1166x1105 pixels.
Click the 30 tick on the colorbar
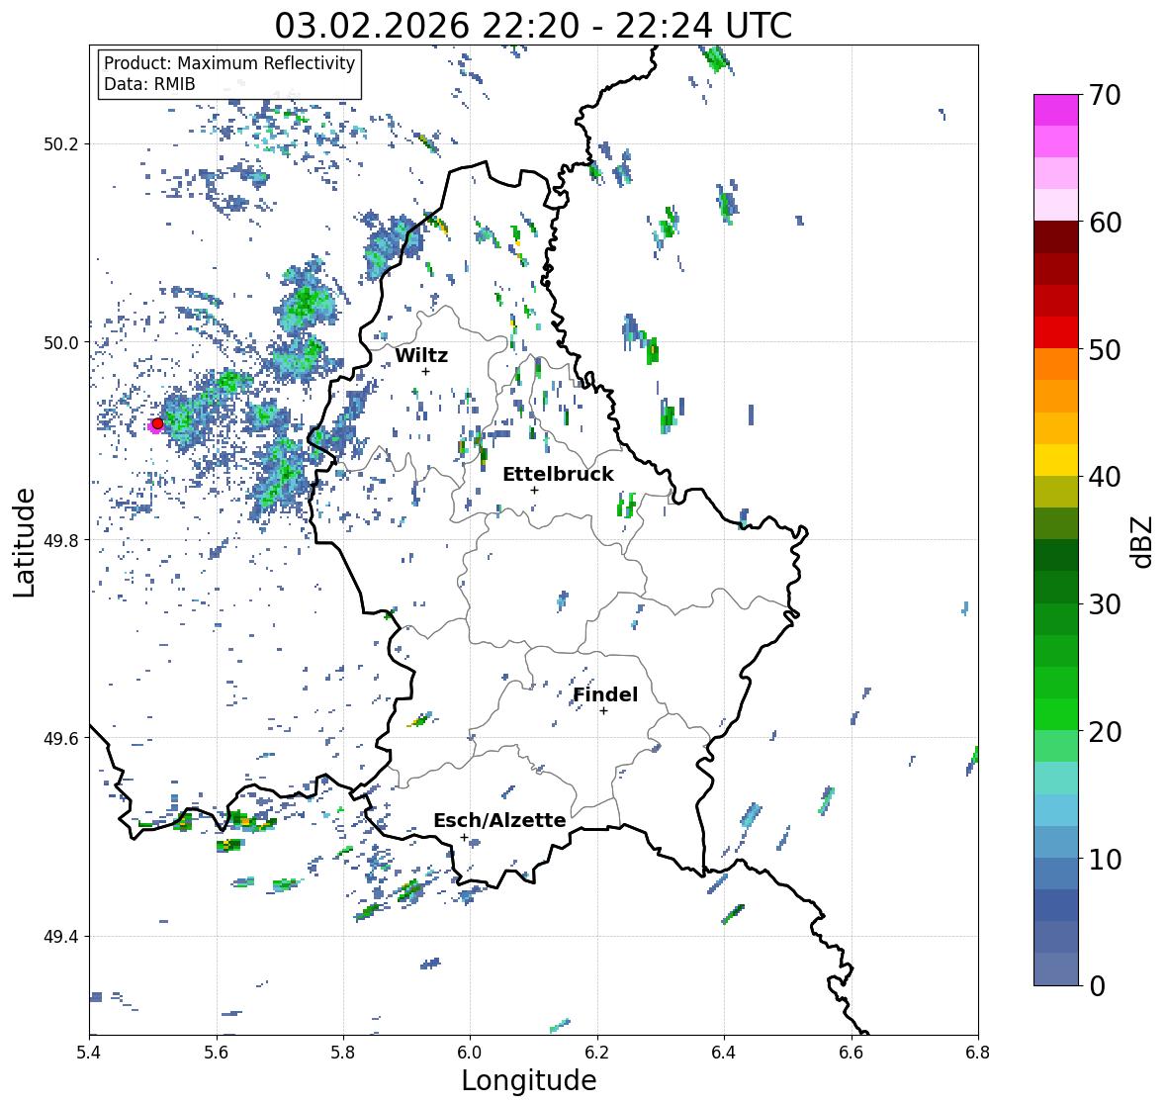1105,603
